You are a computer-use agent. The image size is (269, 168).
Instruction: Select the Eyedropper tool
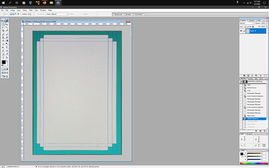(7, 54)
